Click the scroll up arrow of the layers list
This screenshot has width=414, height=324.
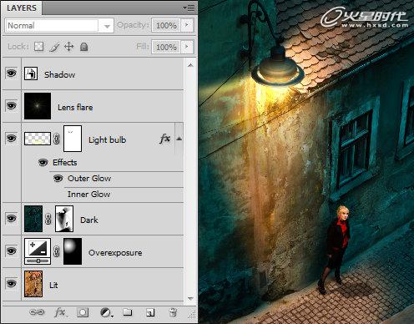tap(190, 65)
